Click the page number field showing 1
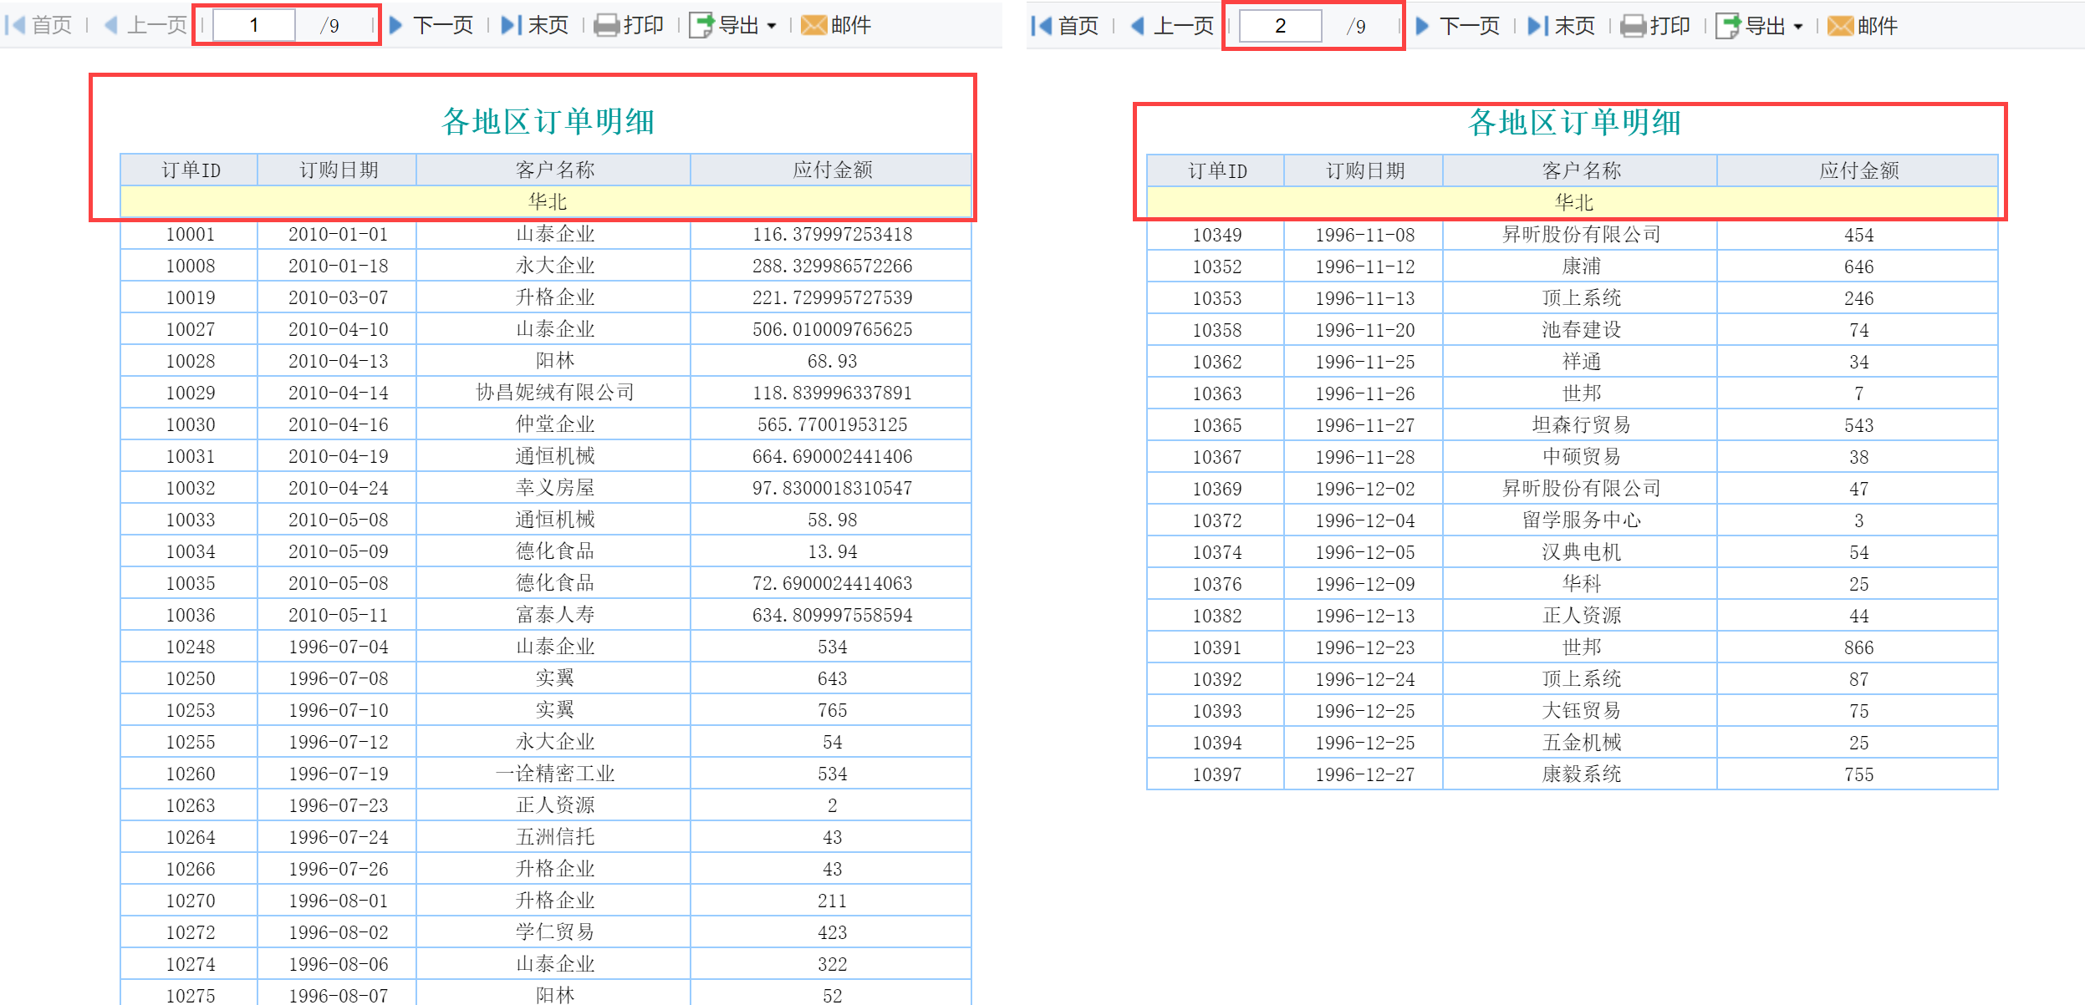This screenshot has height=1005, width=2085. 254,26
